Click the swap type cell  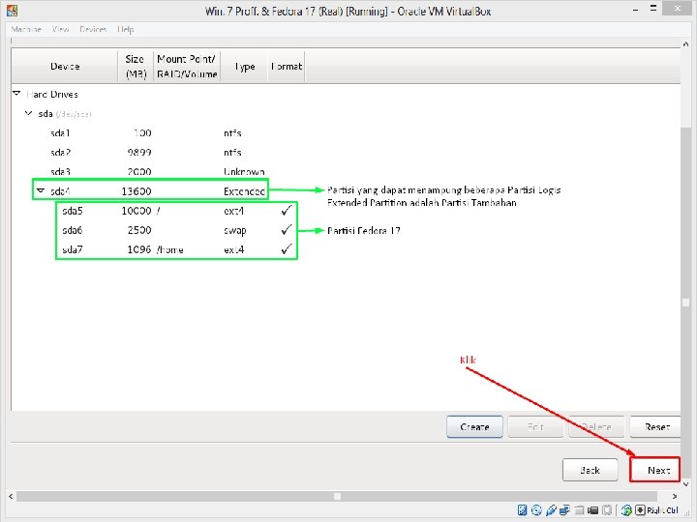coord(235,230)
